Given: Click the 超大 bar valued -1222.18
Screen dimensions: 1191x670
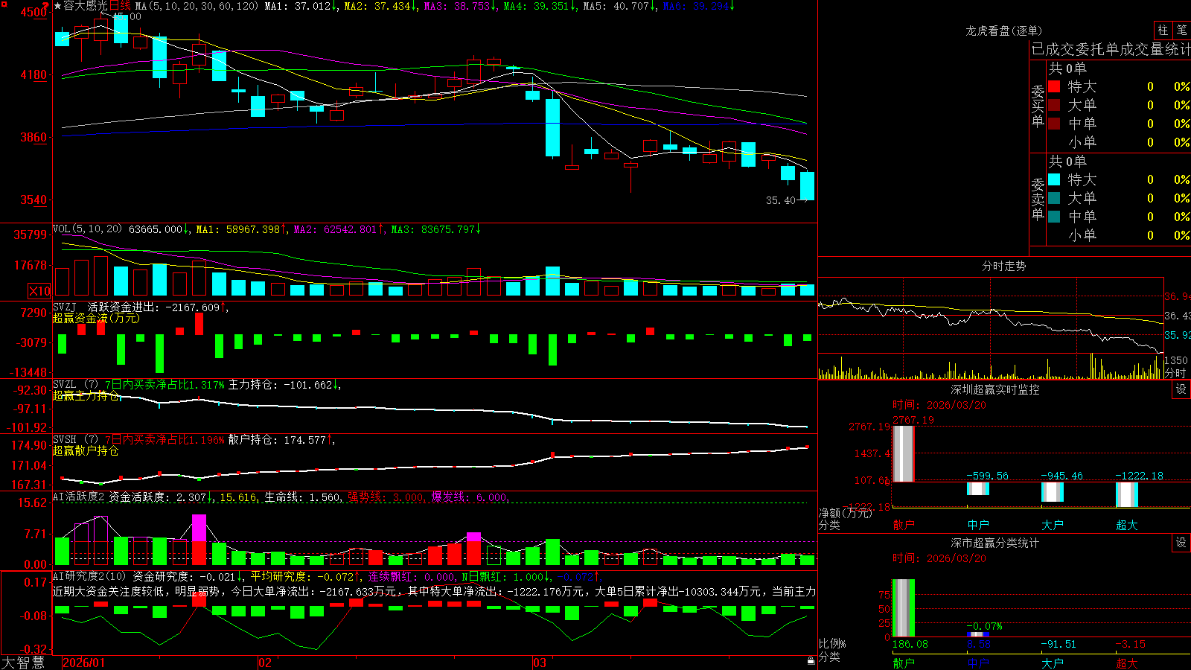Looking at the screenshot, I should point(1127,494).
